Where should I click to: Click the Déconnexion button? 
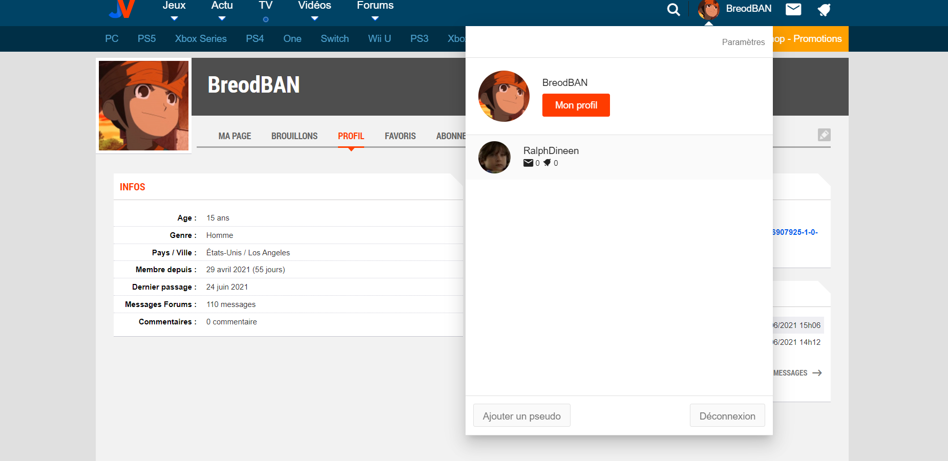click(x=727, y=415)
